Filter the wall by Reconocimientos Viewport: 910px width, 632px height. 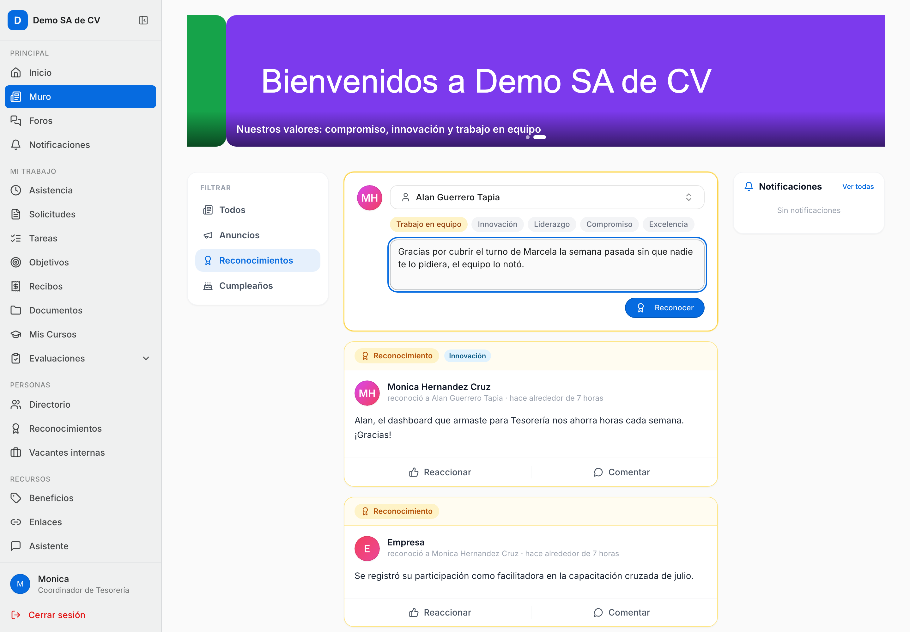pos(258,261)
